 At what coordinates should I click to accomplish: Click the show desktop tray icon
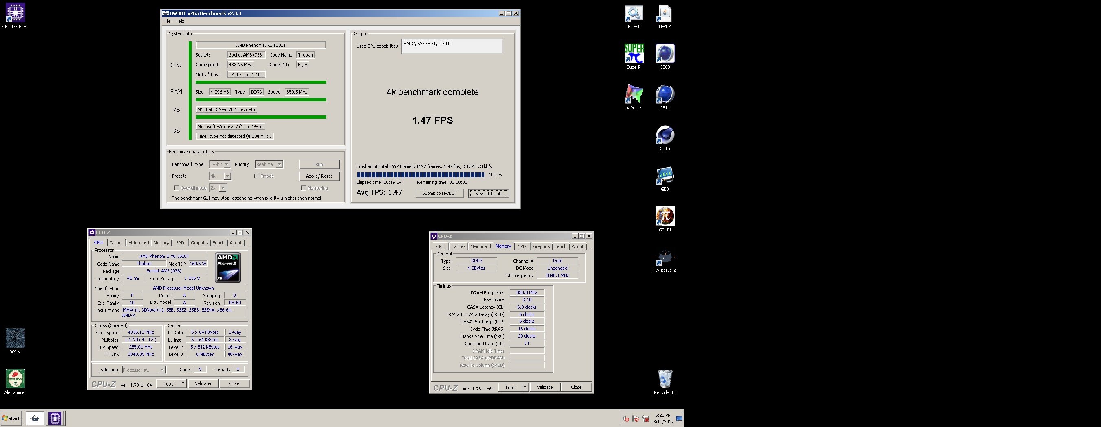tap(679, 419)
